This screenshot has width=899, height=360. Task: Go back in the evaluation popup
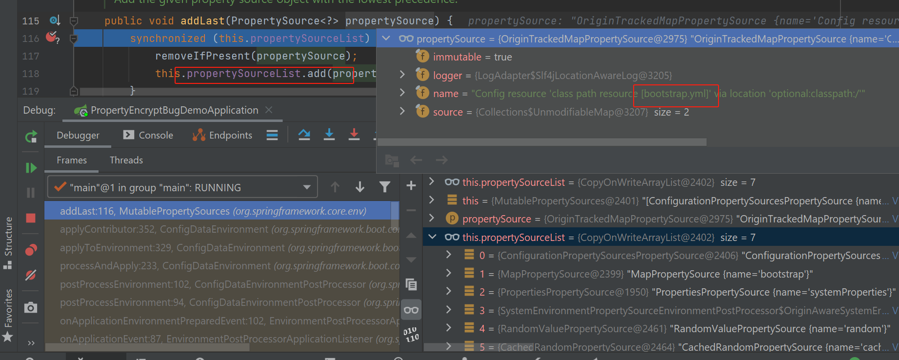click(416, 160)
